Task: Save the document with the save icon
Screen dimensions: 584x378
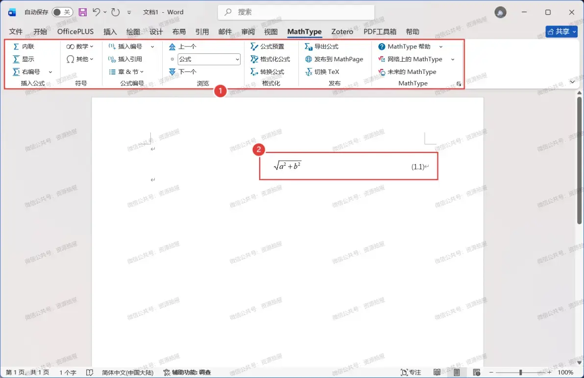Action: click(83, 12)
